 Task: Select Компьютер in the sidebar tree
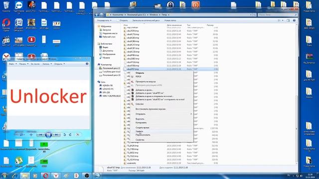pyautogui.click(x=106, y=65)
